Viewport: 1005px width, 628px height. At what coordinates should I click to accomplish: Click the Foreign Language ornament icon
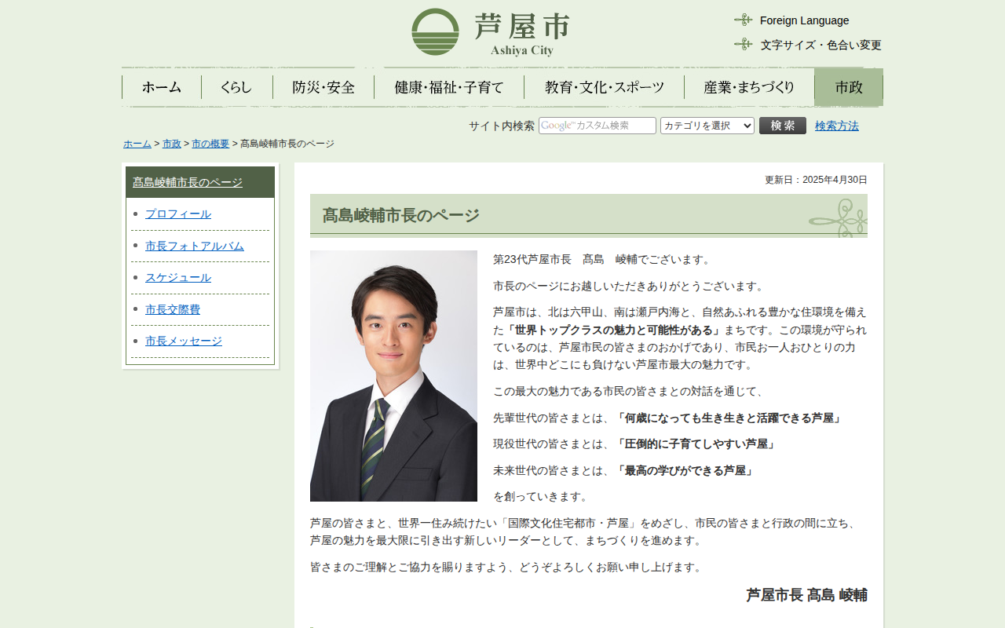coord(743,20)
